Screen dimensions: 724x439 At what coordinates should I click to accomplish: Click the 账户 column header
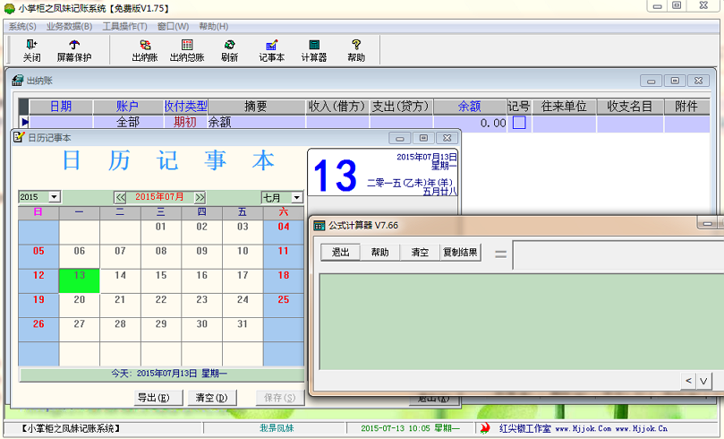pos(128,107)
